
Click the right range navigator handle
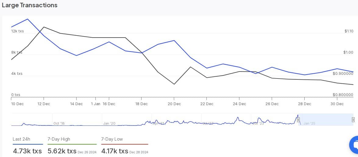353,120
